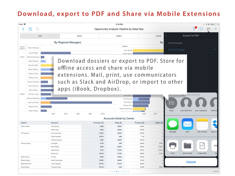Choose the Create PDF action
Image resolution: width=235 pixels, height=176 pixels.
pyautogui.click(x=202, y=147)
